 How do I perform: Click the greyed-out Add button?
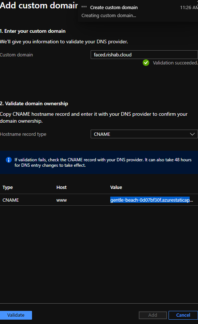click(153, 315)
